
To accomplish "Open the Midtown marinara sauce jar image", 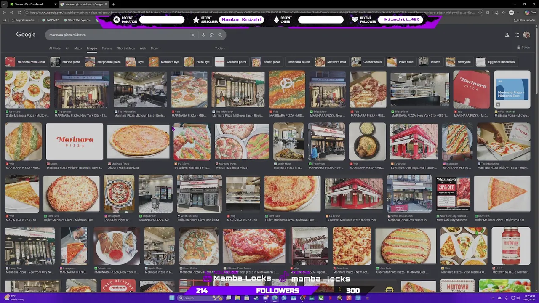I will pos(511,246).
